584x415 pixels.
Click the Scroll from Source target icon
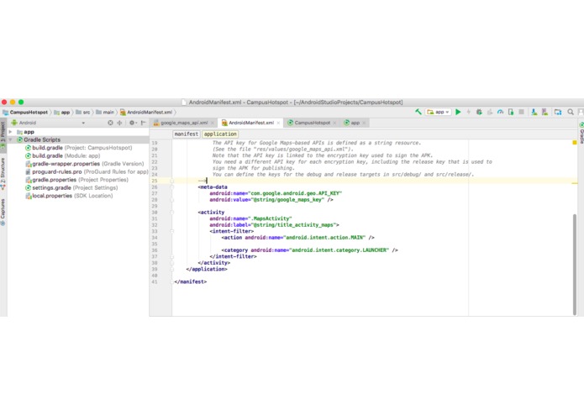110,123
